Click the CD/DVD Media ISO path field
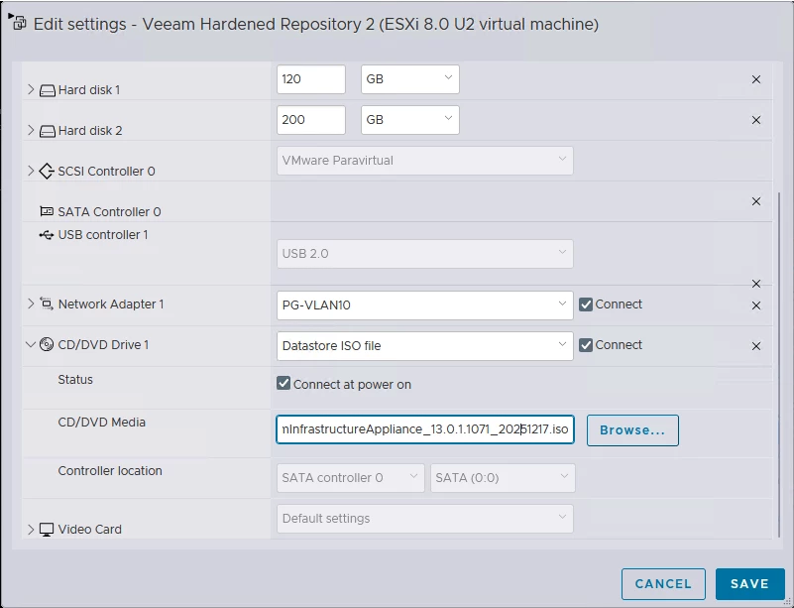 [425, 429]
